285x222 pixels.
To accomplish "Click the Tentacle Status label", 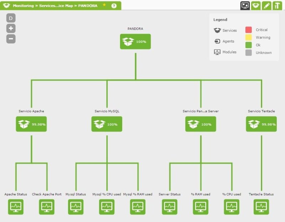I will point(261,194).
